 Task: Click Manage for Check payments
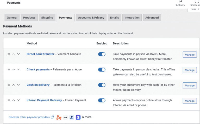point(190,70)
